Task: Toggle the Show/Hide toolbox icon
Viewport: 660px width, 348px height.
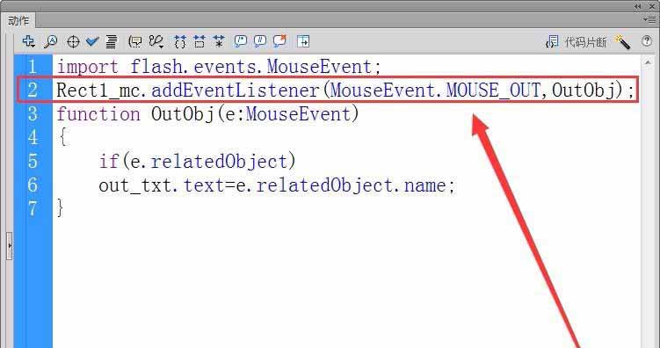Action: click(x=303, y=41)
